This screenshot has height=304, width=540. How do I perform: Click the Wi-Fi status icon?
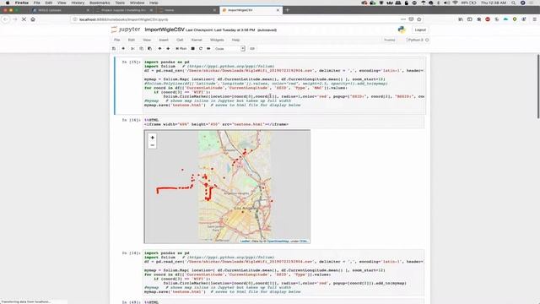(x=455, y=3)
